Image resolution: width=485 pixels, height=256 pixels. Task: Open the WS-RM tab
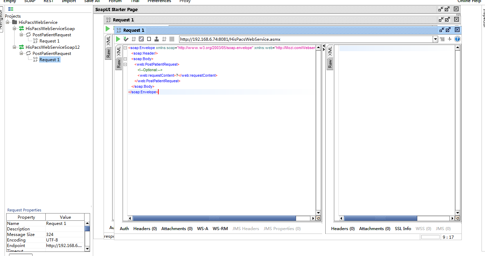tap(220, 228)
